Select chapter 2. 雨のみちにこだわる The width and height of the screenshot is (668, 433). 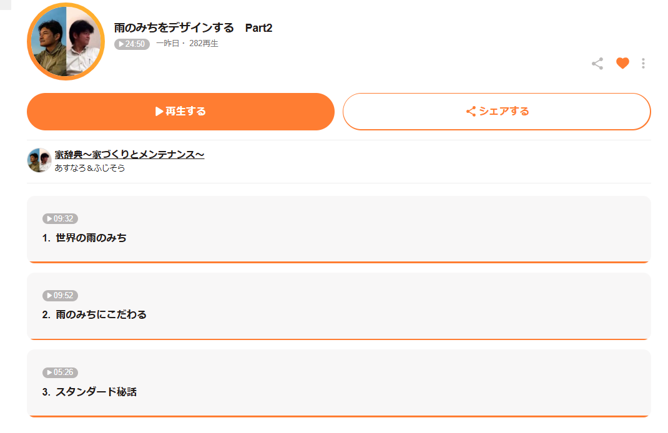pyautogui.click(x=94, y=314)
